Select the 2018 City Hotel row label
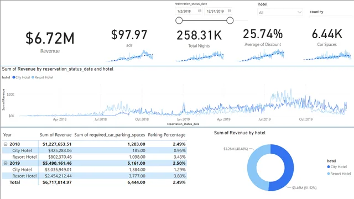The height and width of the screenshot is (199, 354). [22, 150]
